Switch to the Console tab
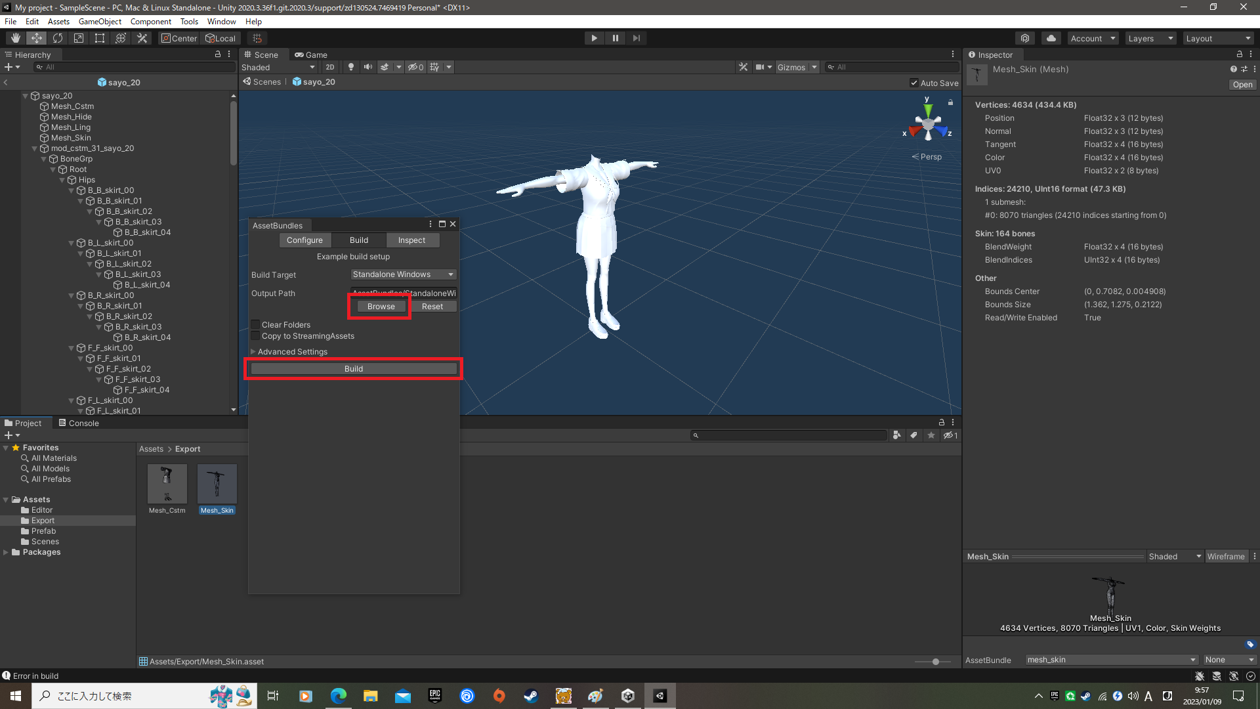This screenshot has width=1260, height=709. coord(79,423)
